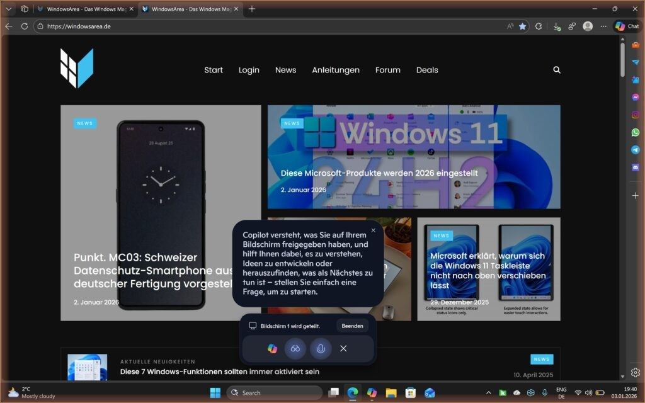This screenshot has height=403, width=645.
Task: Open WhatsApp in Edge sidebar
Action: click(x=636, y=132)
